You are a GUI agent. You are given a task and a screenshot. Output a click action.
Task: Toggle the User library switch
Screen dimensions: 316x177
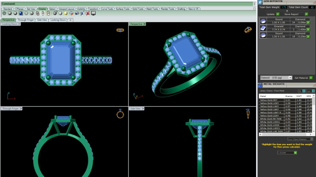310,91
